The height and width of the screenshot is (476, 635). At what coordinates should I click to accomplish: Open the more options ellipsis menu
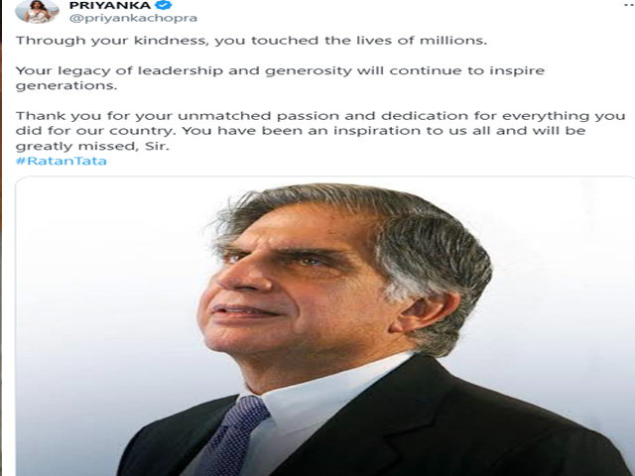pyautogui.click(x=629, y=5)
